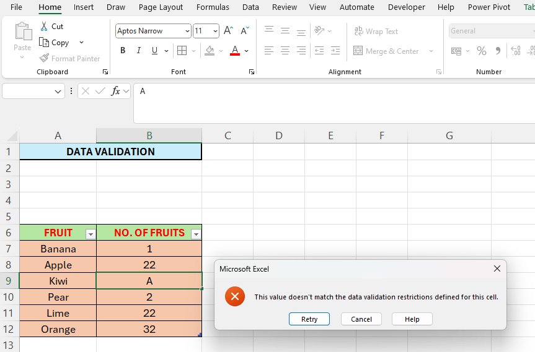Toggle Bold formatting
535x352 pixels.
point(123,51)
